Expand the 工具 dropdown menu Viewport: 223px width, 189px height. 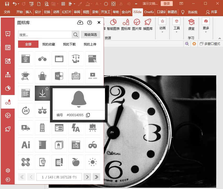(177, 29)
